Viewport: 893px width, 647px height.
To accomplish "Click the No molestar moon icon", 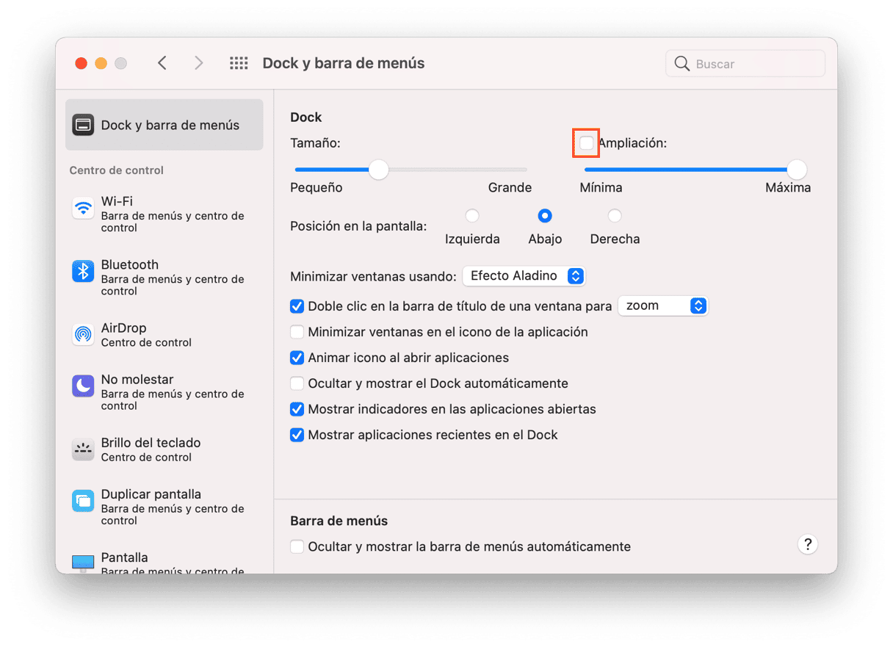I will click(x=83, y=386).
